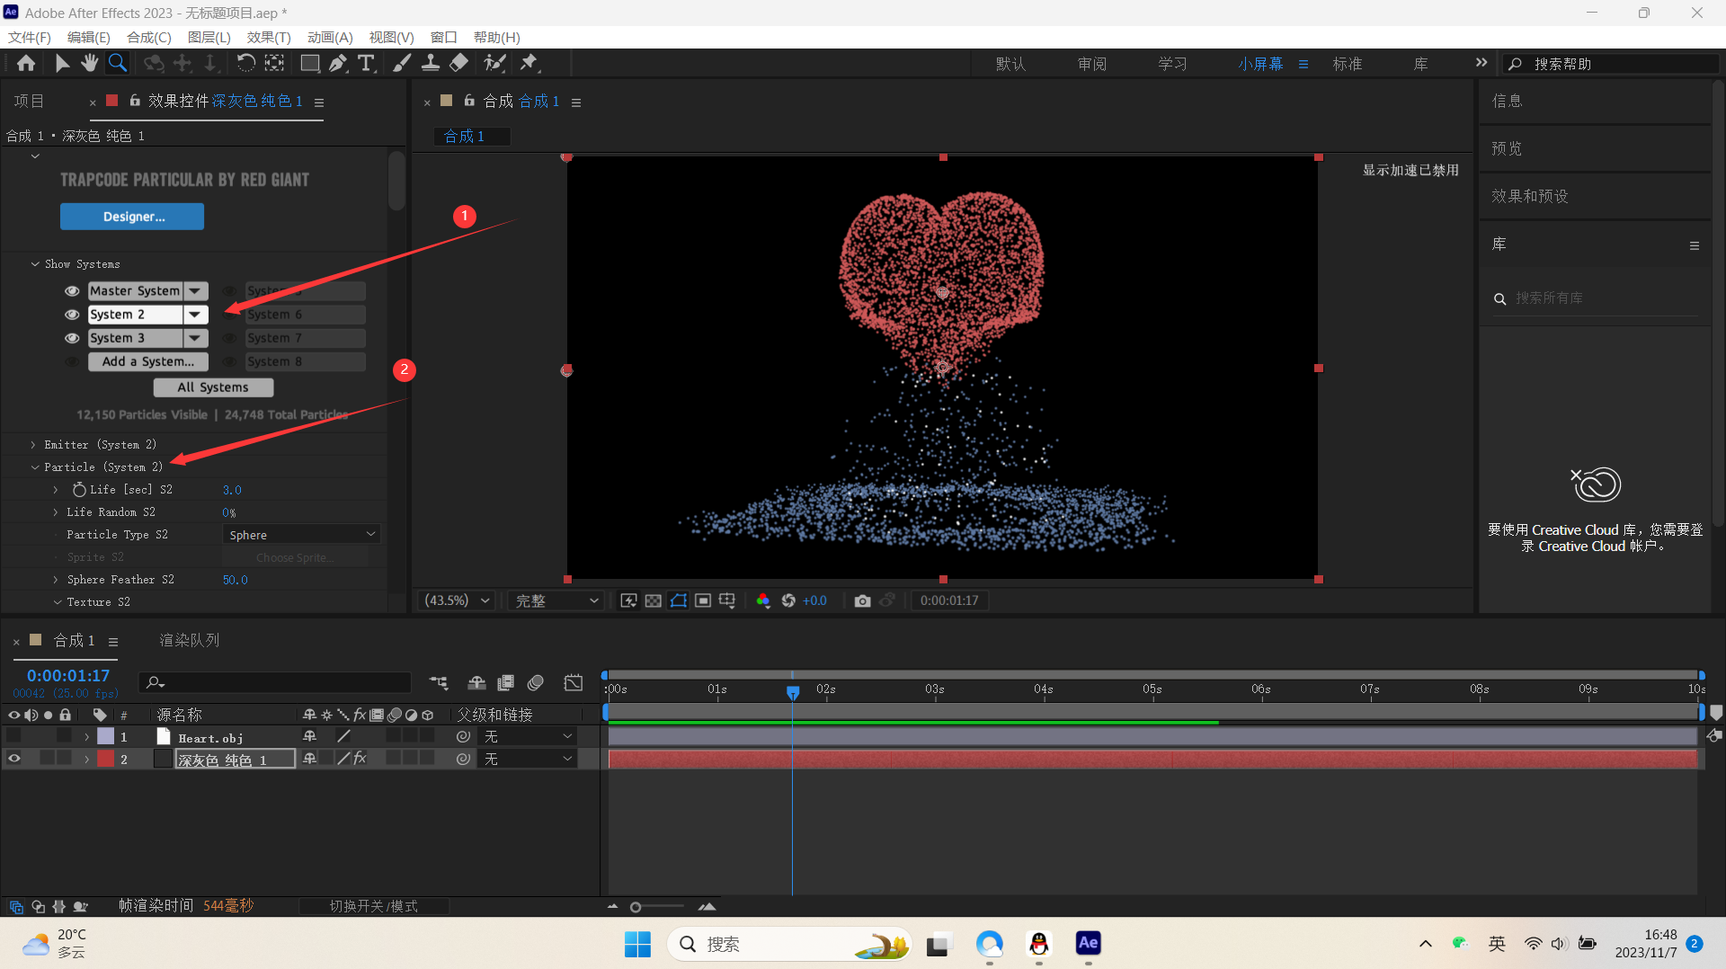Click the timeline layer search field

click(x=274, y=683)
